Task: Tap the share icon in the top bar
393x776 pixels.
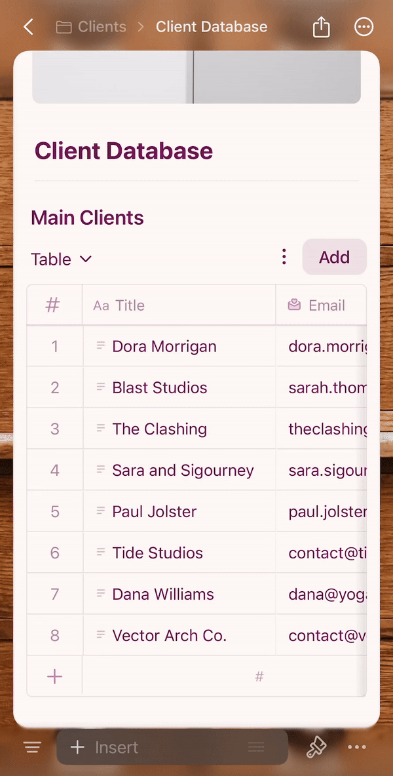Action: 320,26
